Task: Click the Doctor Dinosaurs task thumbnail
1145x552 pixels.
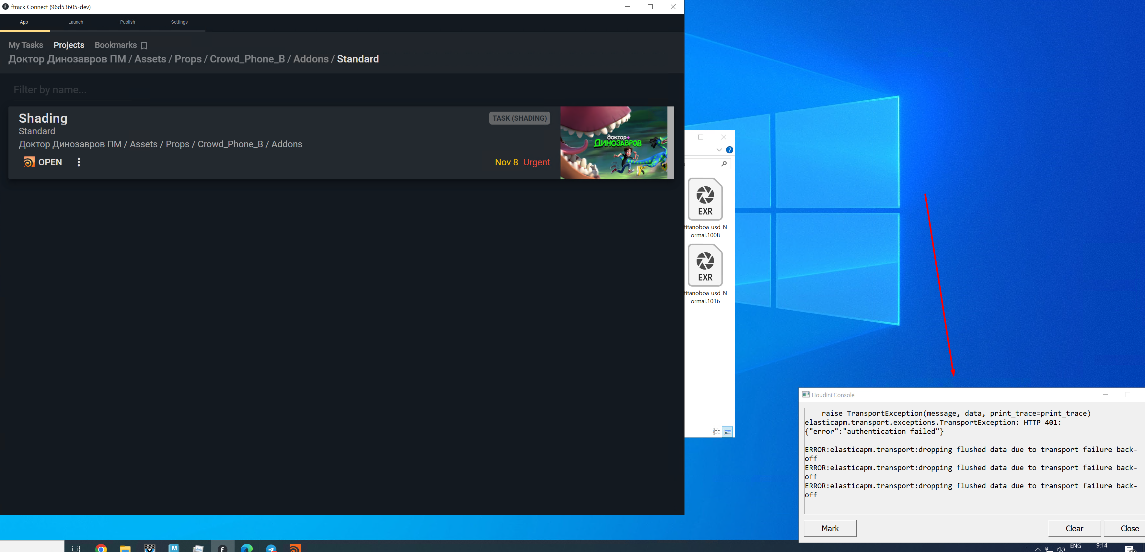Action: point(614,142)
